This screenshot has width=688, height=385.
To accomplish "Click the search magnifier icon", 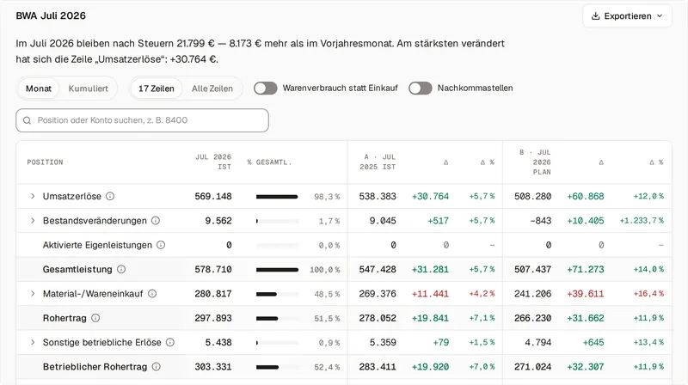I will tap(28, 120).
